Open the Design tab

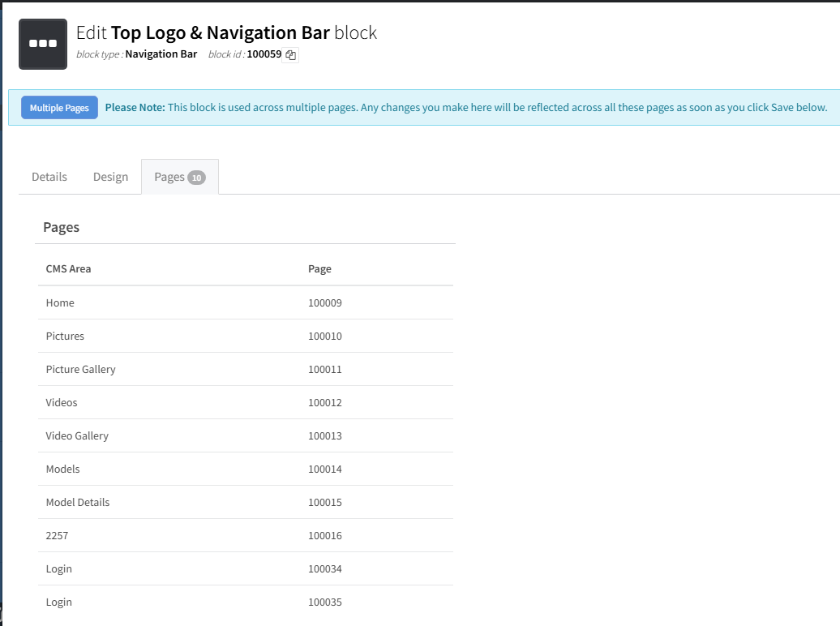pos(110,177)
